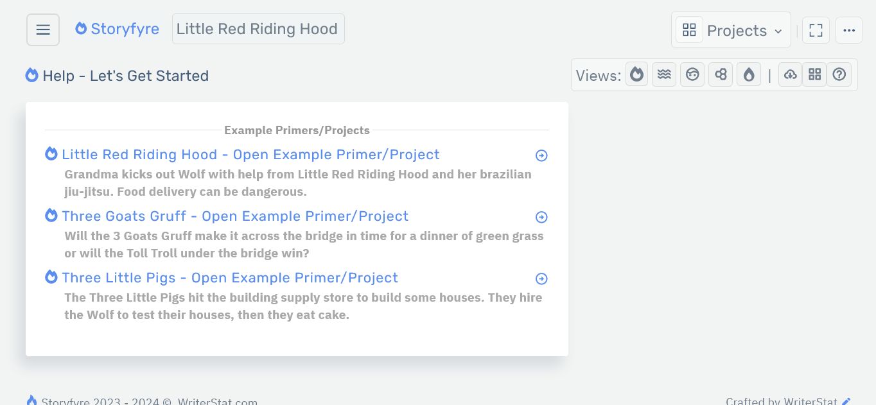
Task: Open the ellipsis overflow menu at top right
Action: point(849,30)
